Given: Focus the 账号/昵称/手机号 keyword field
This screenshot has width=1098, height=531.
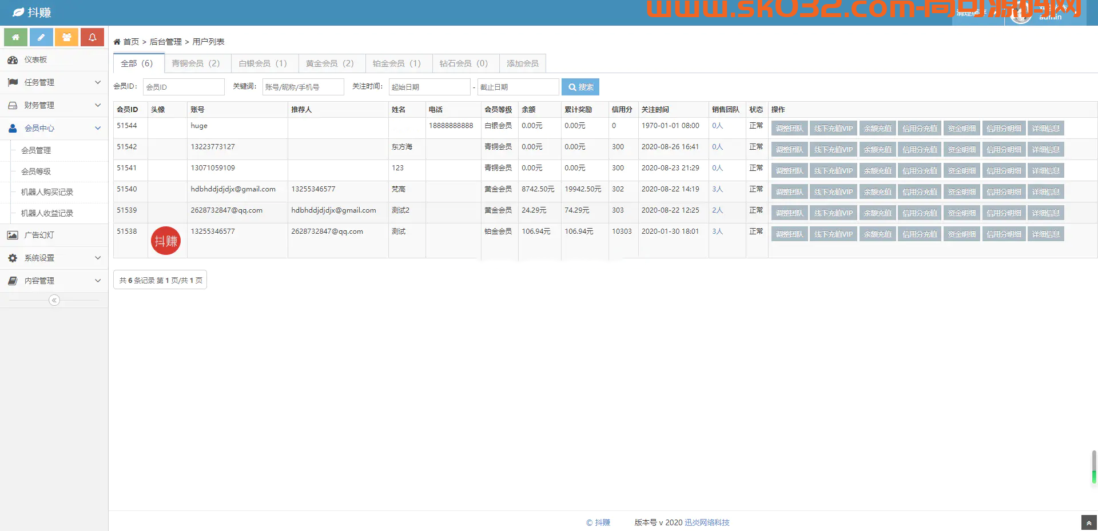Looking at the screenshot, I should 303,87.
